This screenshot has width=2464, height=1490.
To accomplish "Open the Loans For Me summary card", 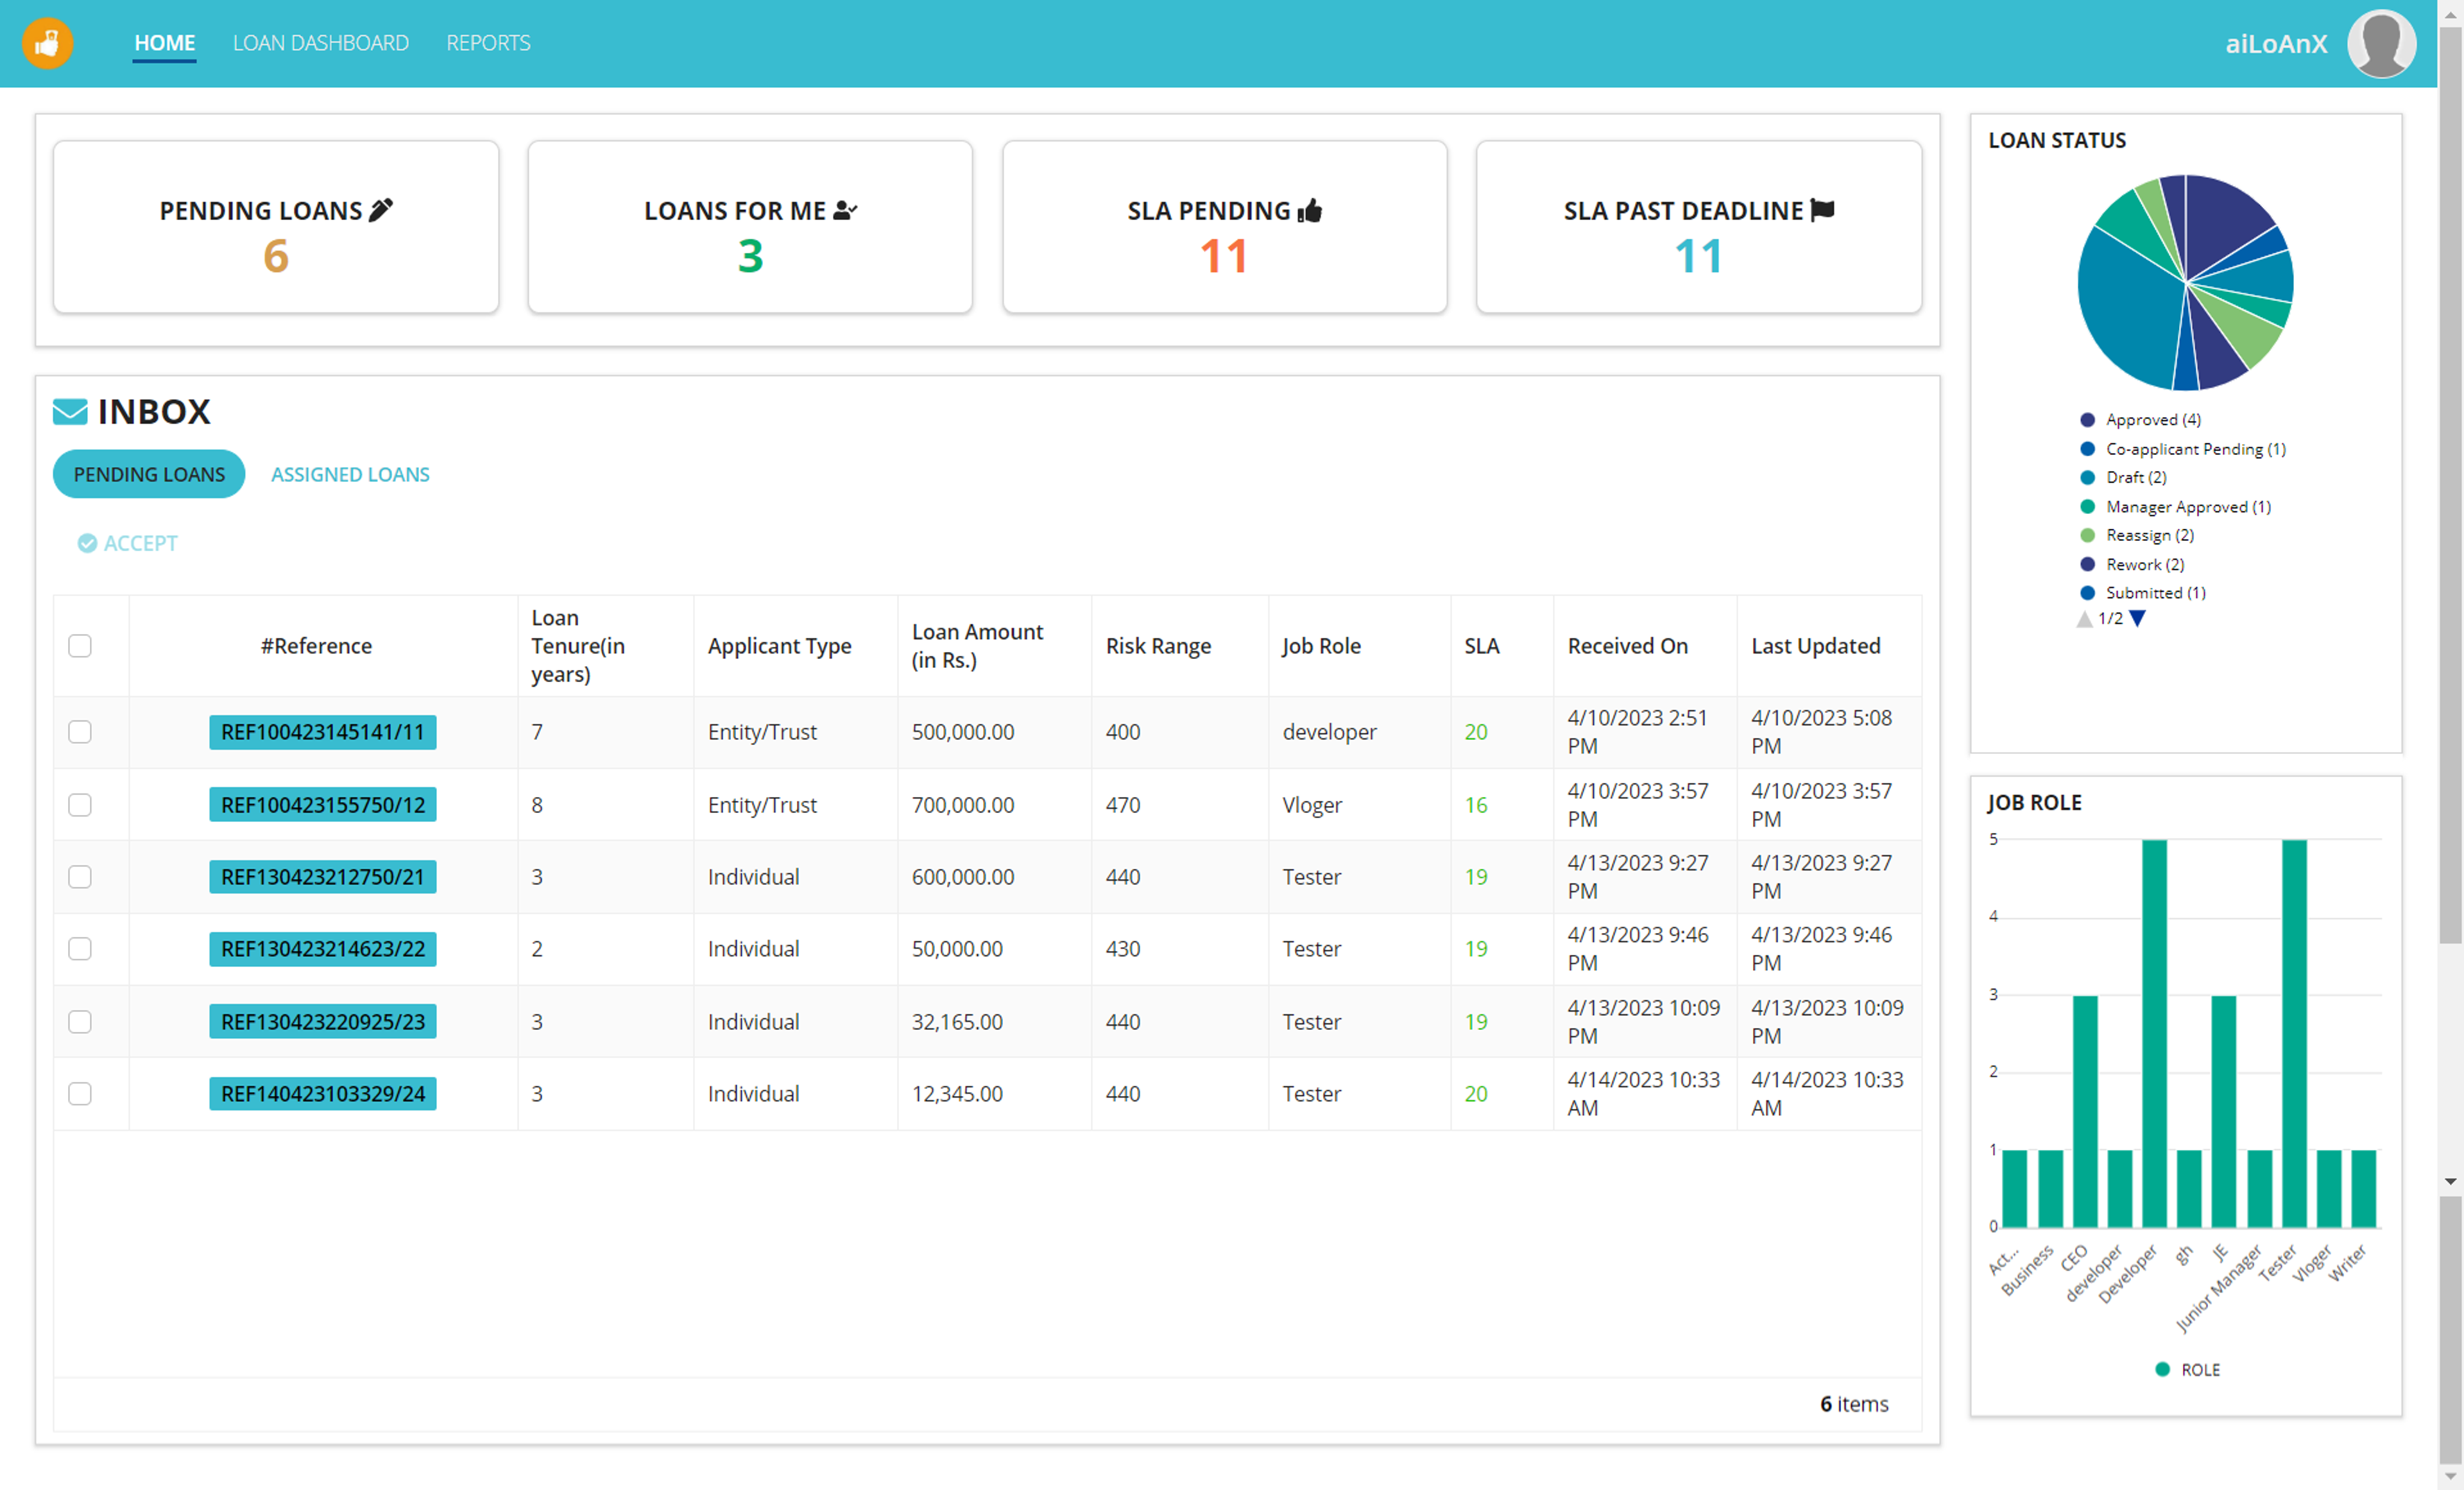I will point(750,227).
